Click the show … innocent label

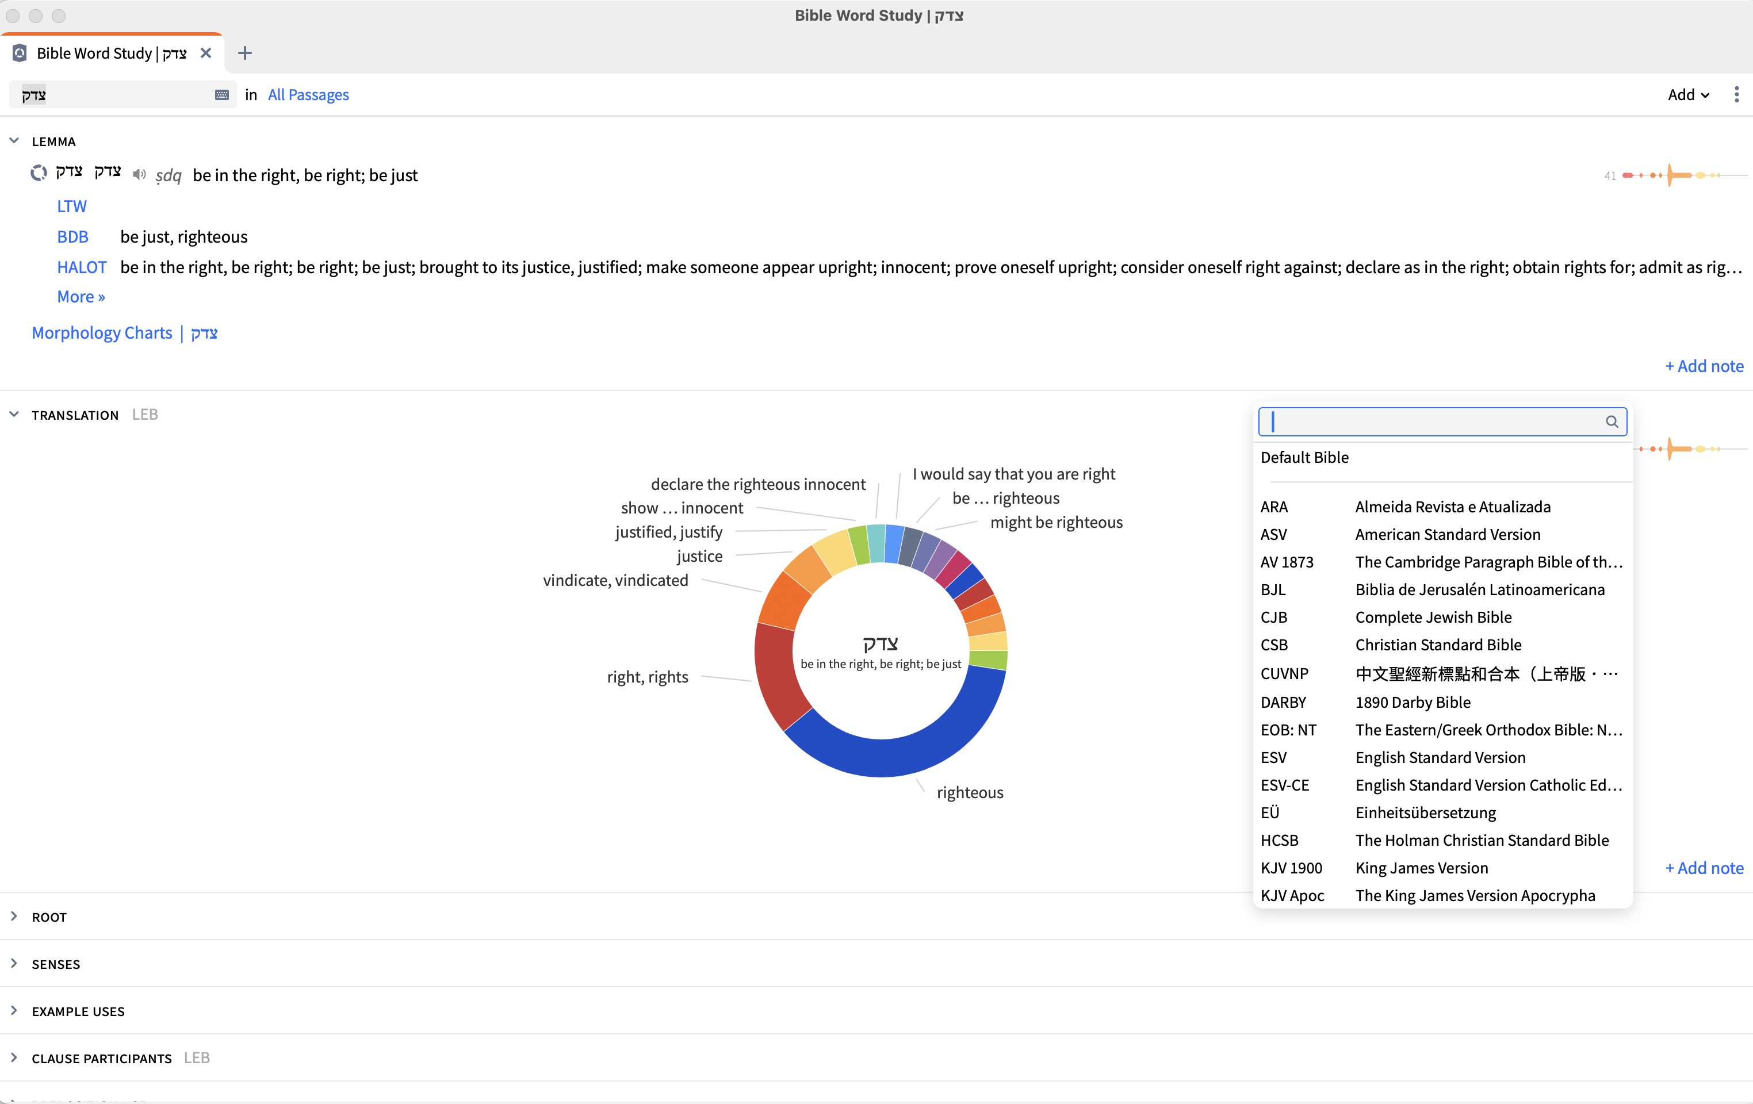click(682, 508)
